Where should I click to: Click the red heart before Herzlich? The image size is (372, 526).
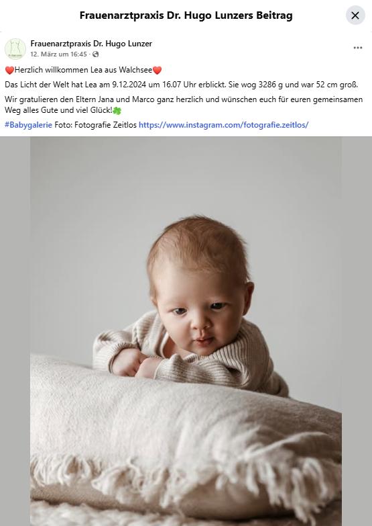tap(9, 70)
